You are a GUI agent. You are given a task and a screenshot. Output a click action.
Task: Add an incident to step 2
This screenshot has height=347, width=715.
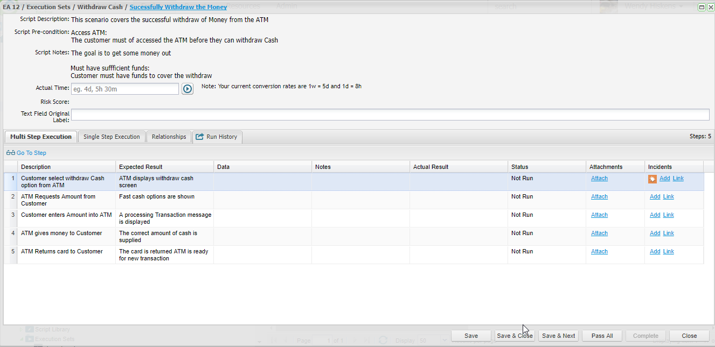coord(655,197)
